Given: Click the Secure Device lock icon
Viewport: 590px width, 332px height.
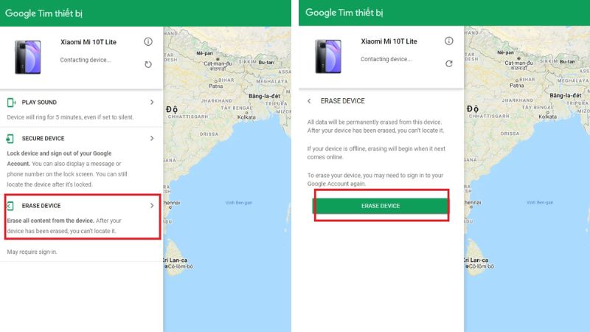Looking at the screenshot, I should coord(10,139).
